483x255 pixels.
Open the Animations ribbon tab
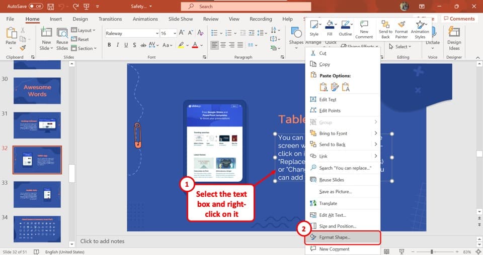(145, 19)
